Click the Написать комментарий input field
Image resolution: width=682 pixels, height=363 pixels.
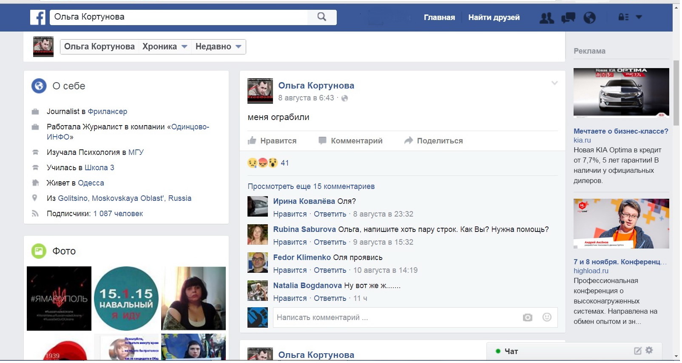coord(395,317)
